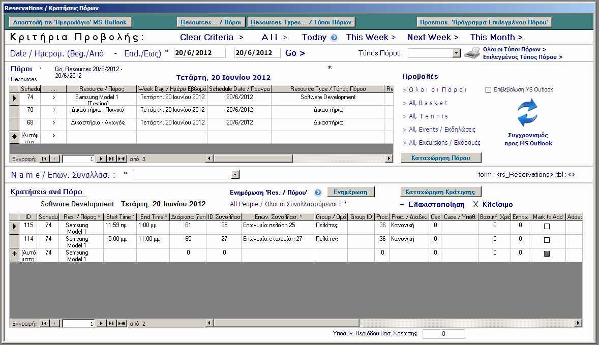
Task: Click Καταχώρηση Πόρου button
Action: [x=441, y=158]
